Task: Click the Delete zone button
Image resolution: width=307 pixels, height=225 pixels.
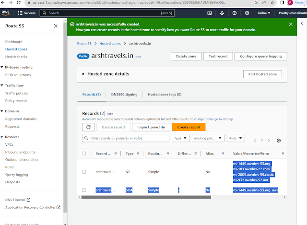Action: (186, 56)
